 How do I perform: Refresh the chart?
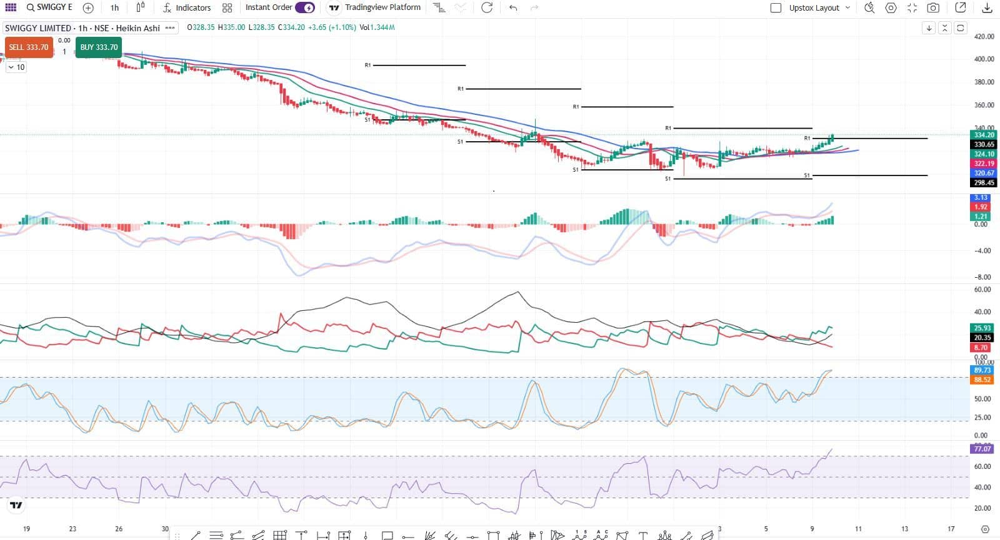[x=487, y=7]
